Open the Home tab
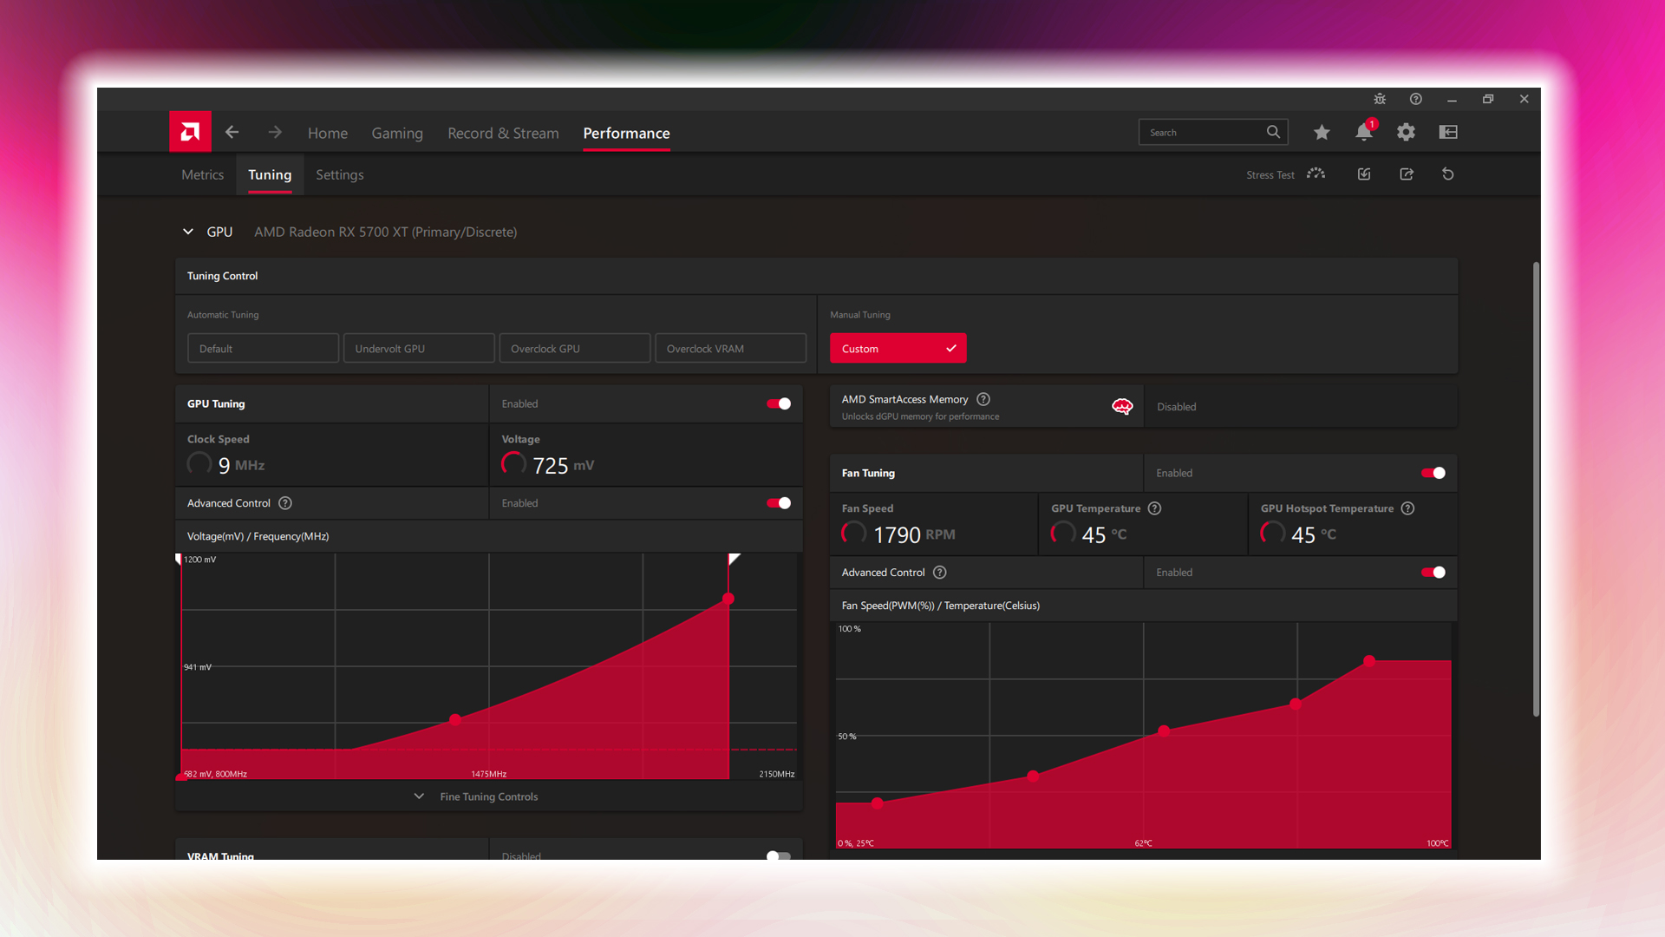The width and height of the screenshot is (1665, 937). 328,133
